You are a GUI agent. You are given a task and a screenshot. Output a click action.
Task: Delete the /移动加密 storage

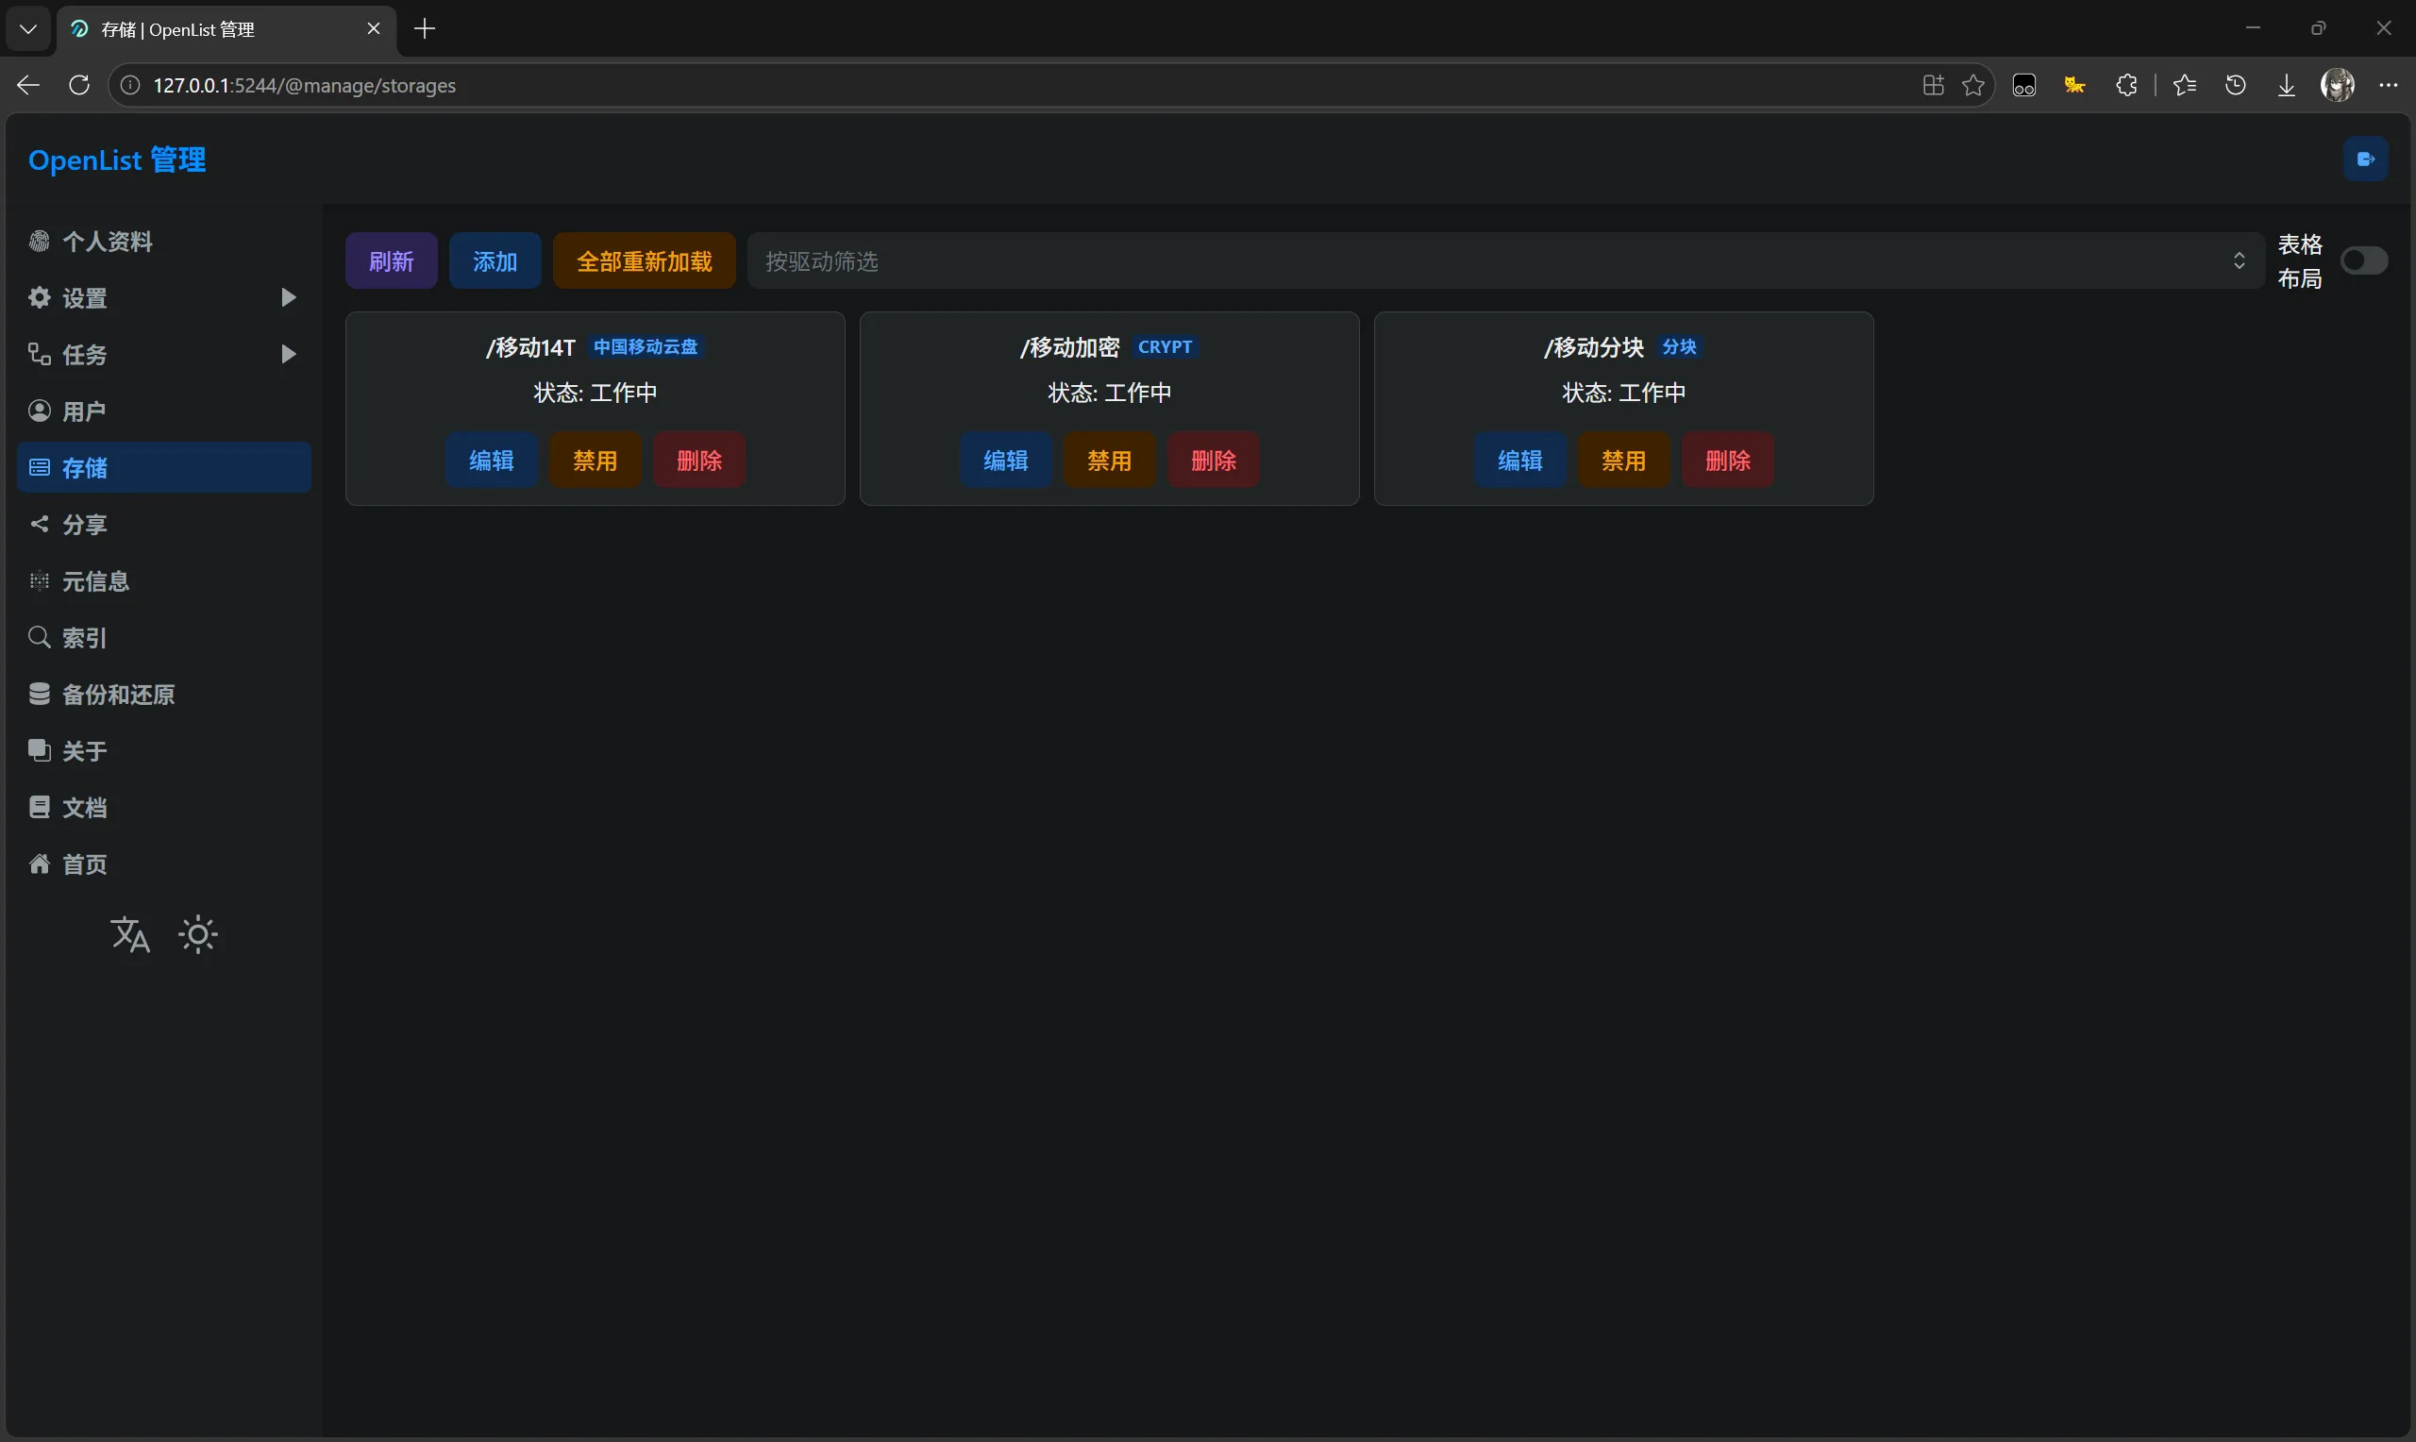tap(1214, 460)
